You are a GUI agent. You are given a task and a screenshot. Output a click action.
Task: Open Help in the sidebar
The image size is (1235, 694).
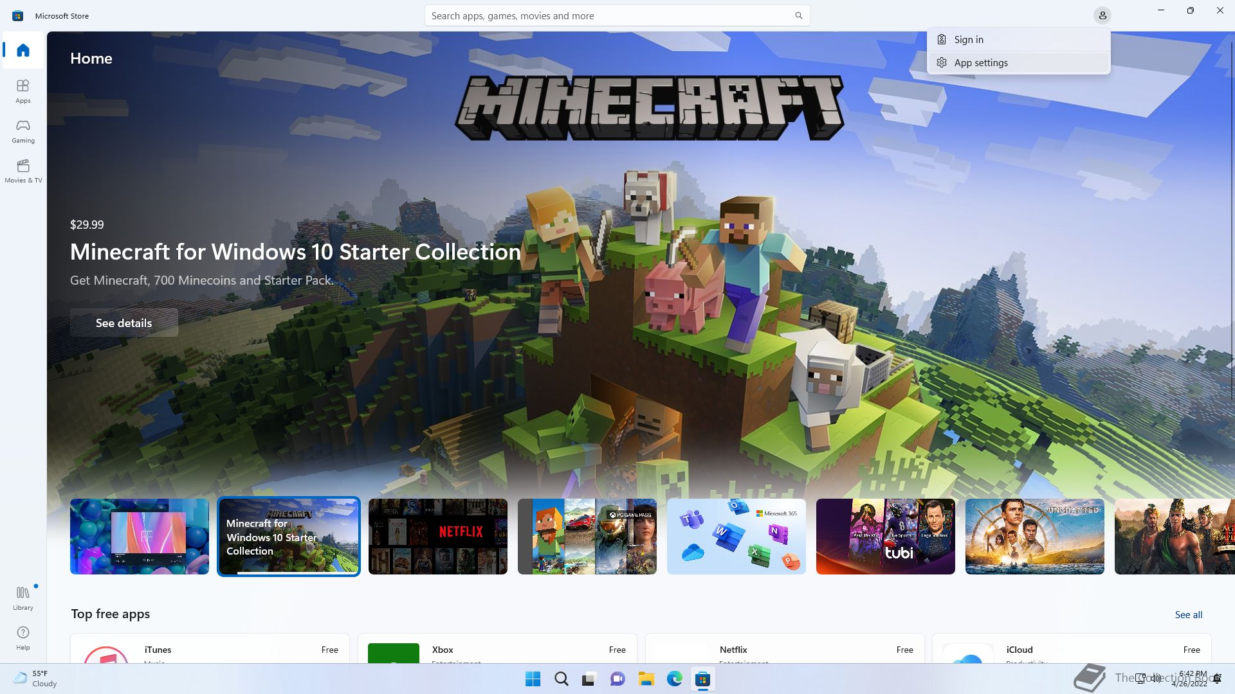point(23,637)
